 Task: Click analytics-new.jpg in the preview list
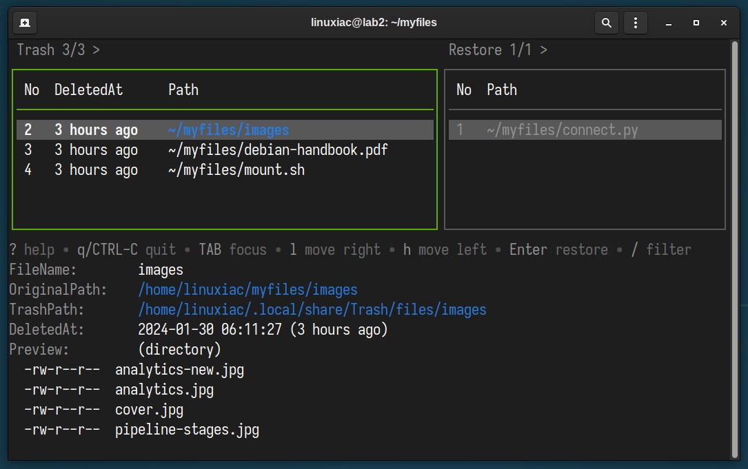click(179, 370)
